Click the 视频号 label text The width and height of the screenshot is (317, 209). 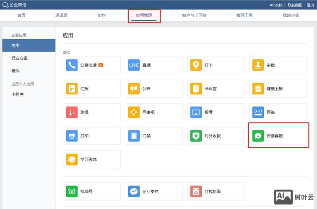86,191
